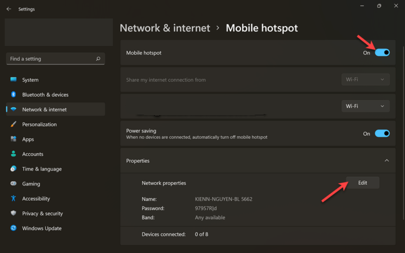Click Network & internet breadcrumb link
The image size is (405, 253).
coord(165,28)
